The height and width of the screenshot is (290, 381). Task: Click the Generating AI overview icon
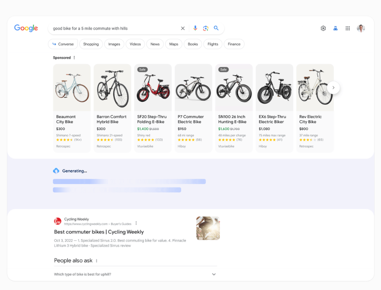pyautogui.click(x=56, y=171)
